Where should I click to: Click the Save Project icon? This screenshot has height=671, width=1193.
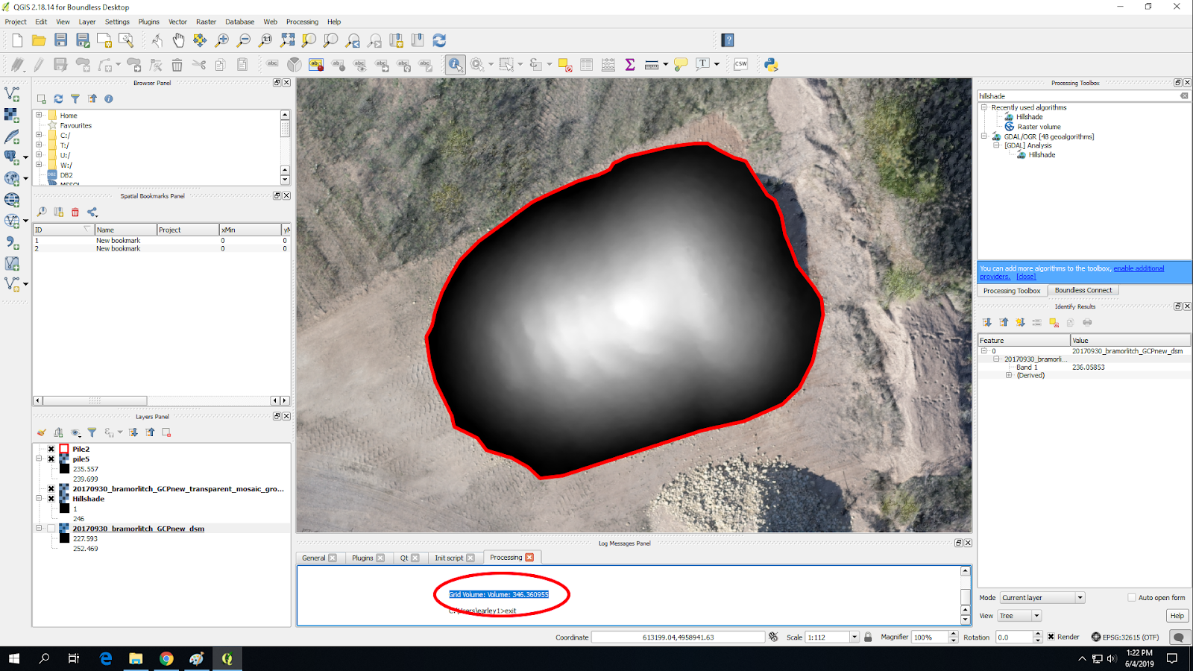61,40
